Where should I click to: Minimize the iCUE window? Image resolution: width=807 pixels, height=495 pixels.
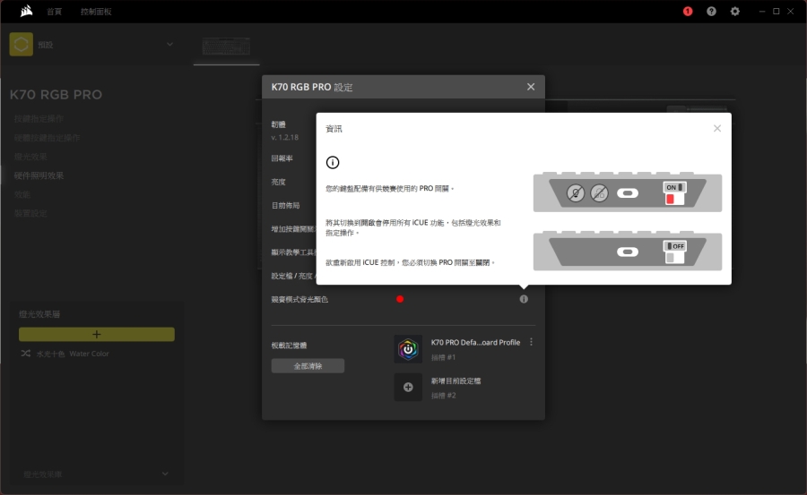pyautogui.click(x=761, y=12)
